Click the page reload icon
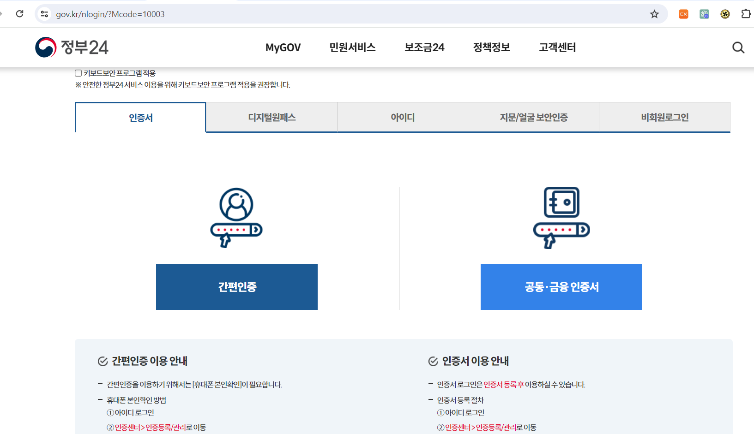This screenshot has height=434, width=754. point(19,13)
